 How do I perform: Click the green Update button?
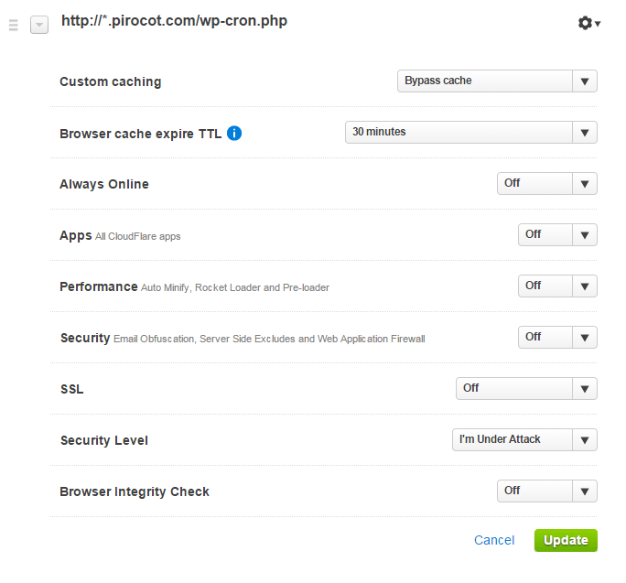(x=566, y=540)
